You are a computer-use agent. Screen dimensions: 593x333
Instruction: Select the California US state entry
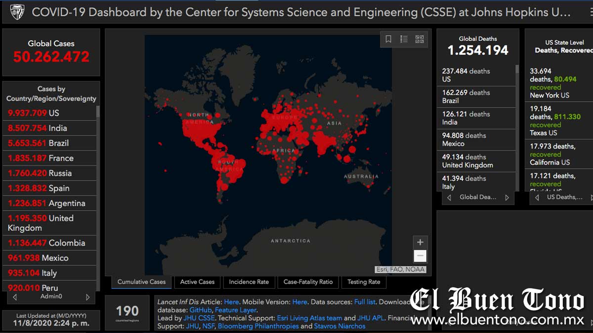[559, 154]
